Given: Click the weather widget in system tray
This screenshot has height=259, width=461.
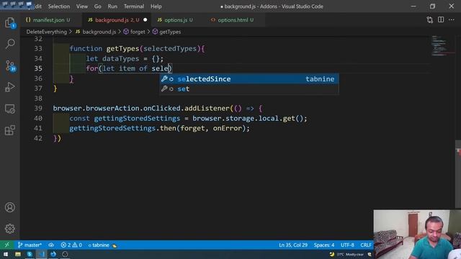Looking at the screenshot, I should (x=347, y=254).
